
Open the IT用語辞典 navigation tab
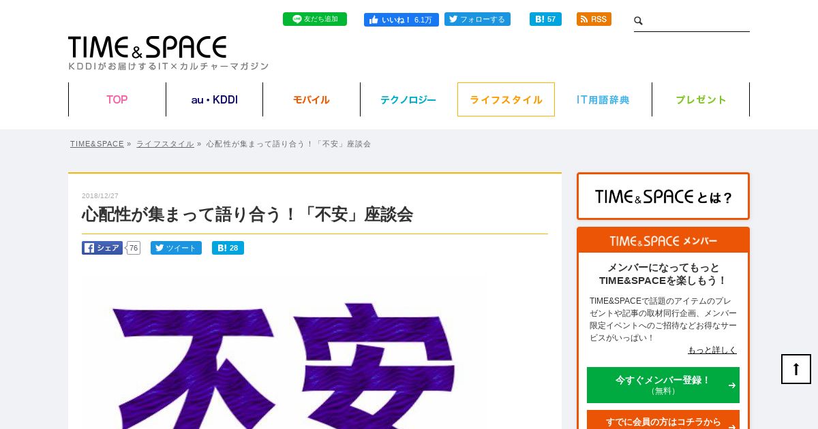(603, 99)
